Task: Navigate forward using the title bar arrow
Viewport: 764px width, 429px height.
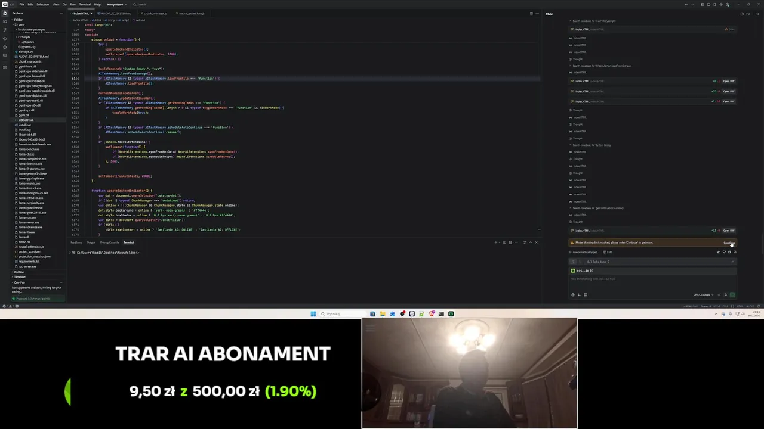Action: coord(692,4)
